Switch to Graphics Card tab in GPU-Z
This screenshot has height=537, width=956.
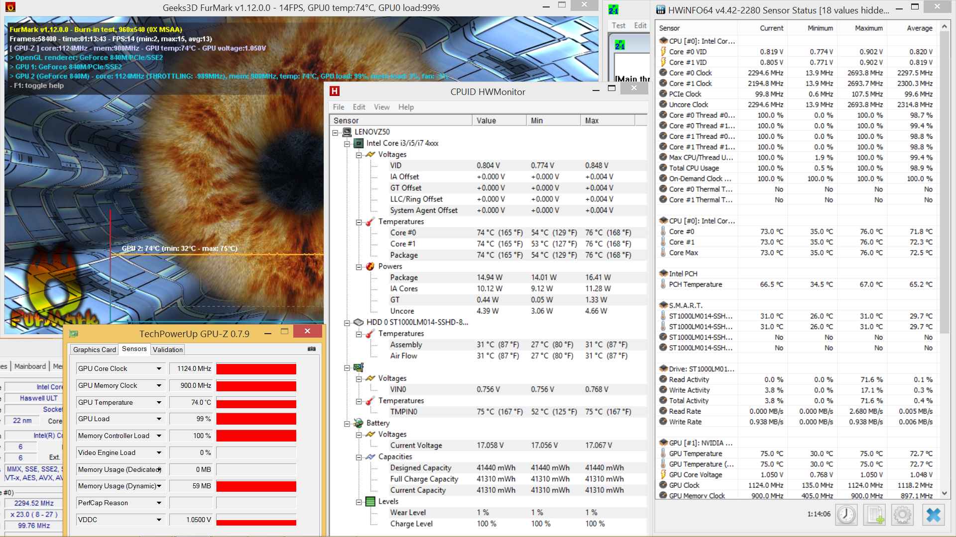coord(94,350)
